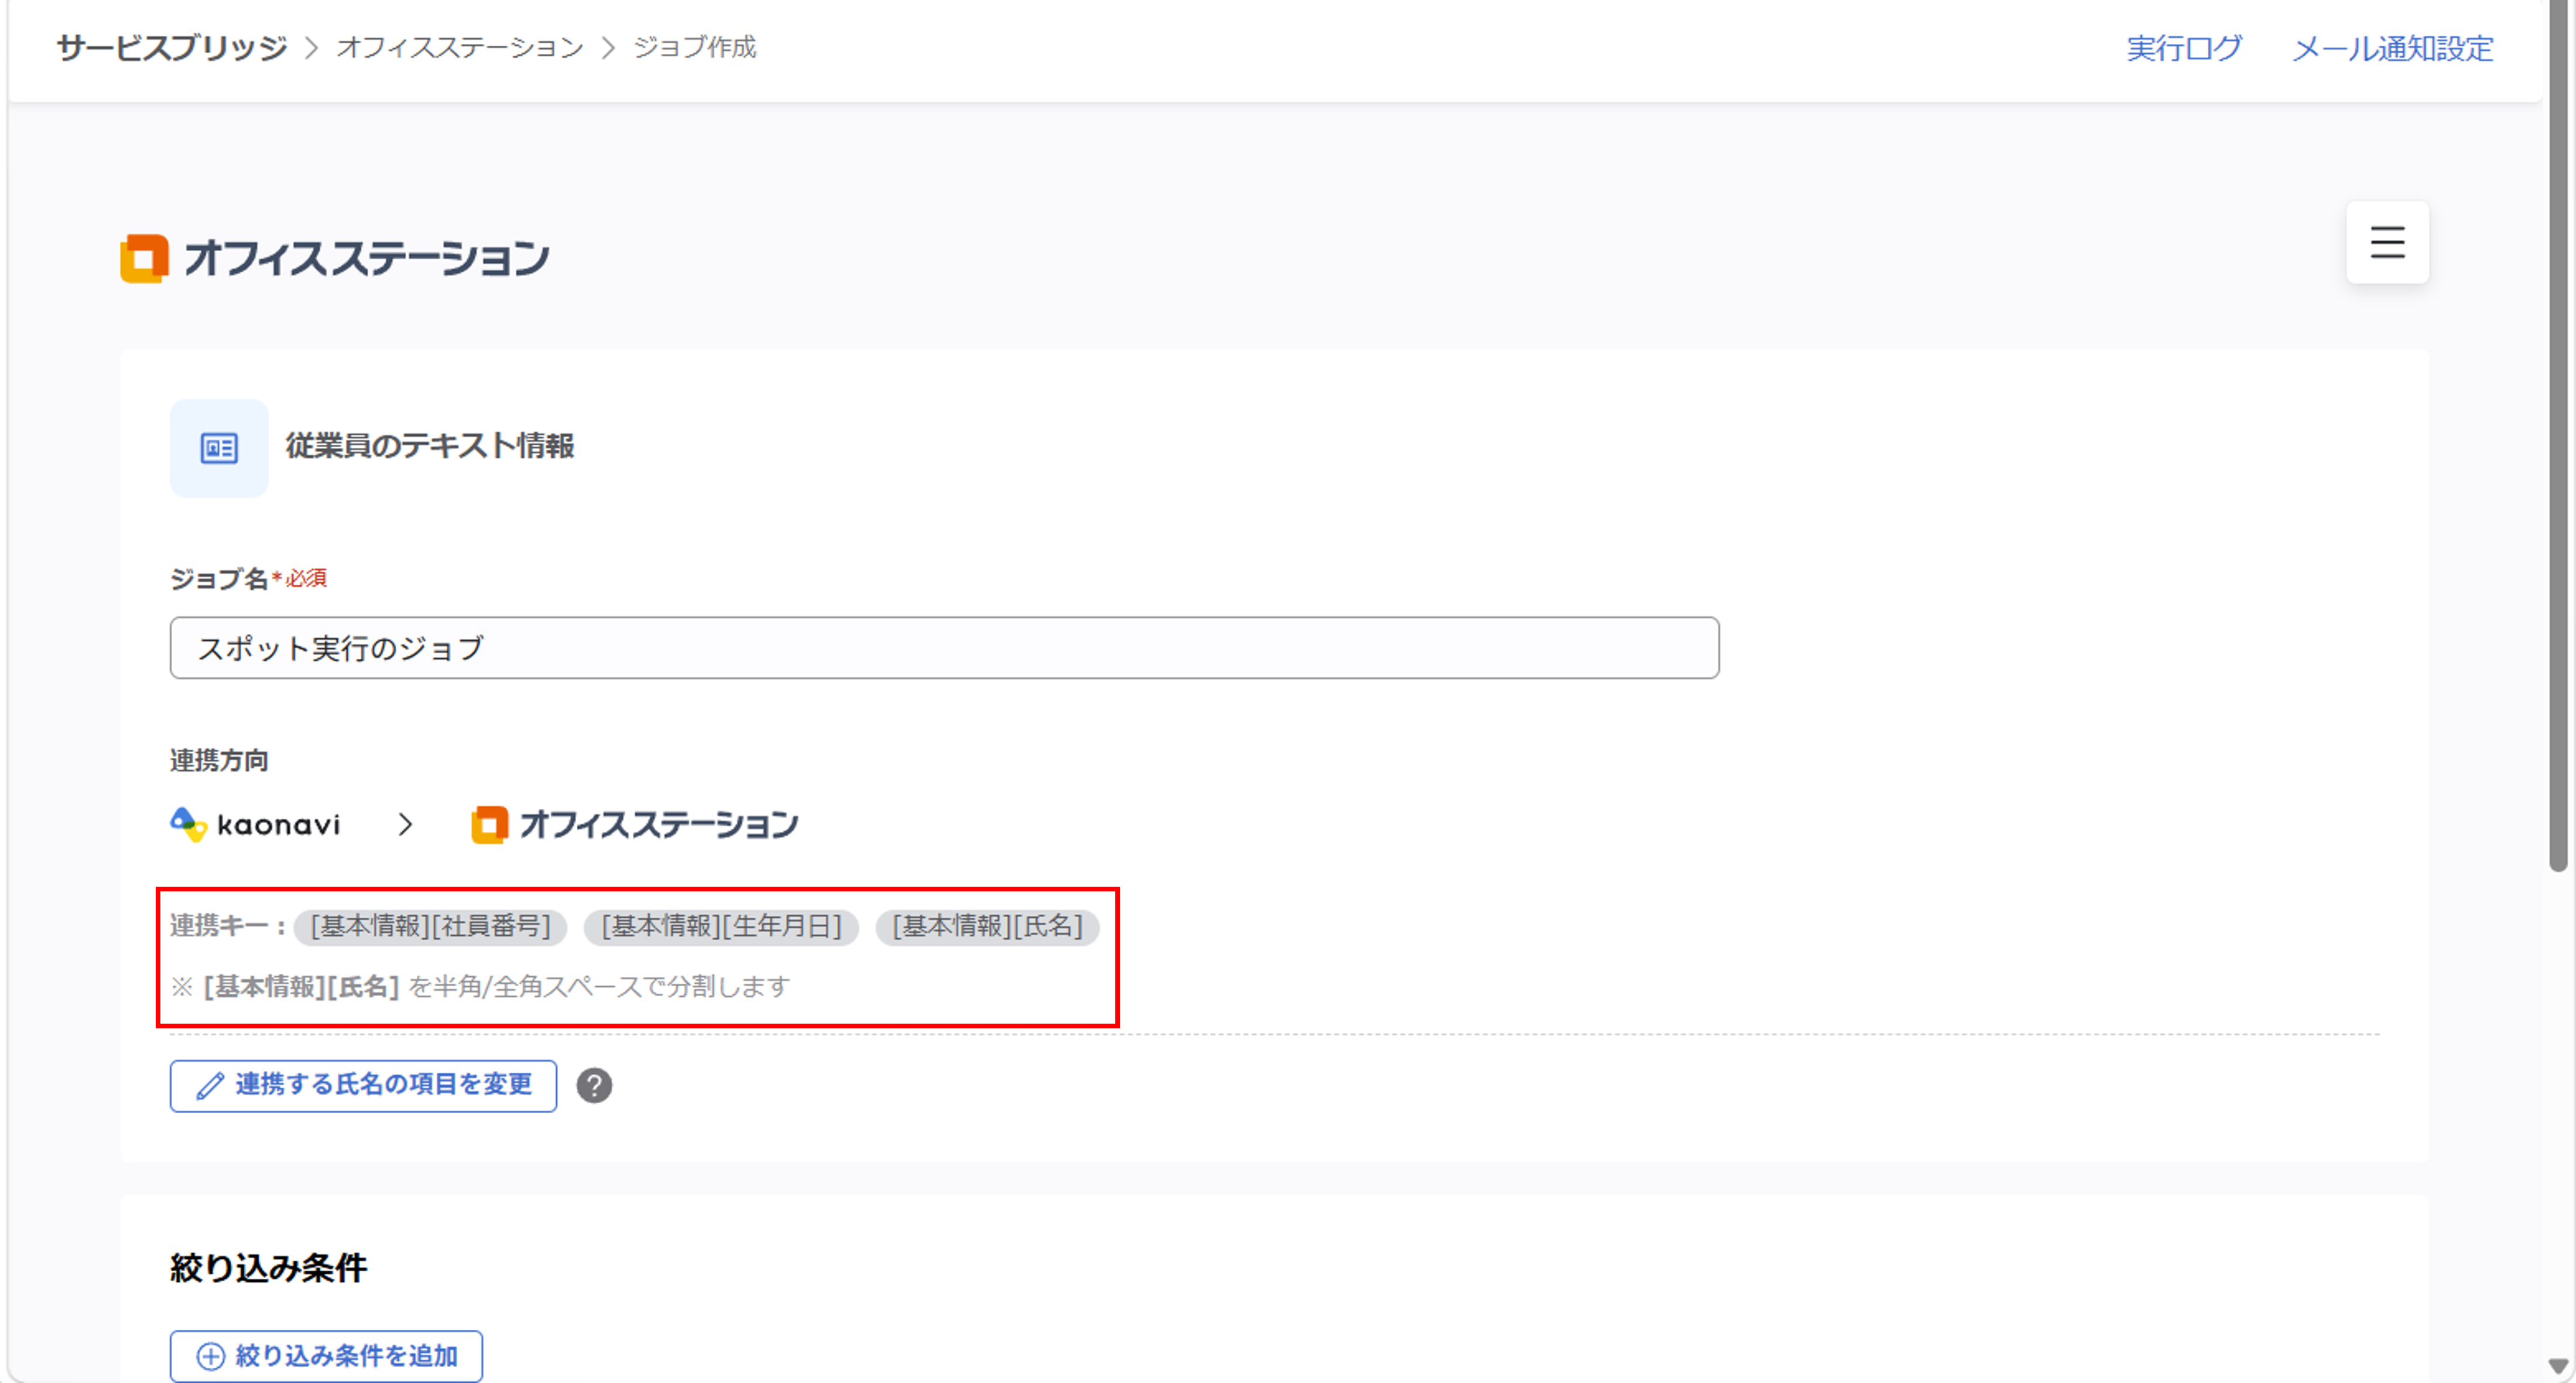Click the [基本情報][社員番号] key tag
This screenshot has height=1383, width=2576.
430,926
